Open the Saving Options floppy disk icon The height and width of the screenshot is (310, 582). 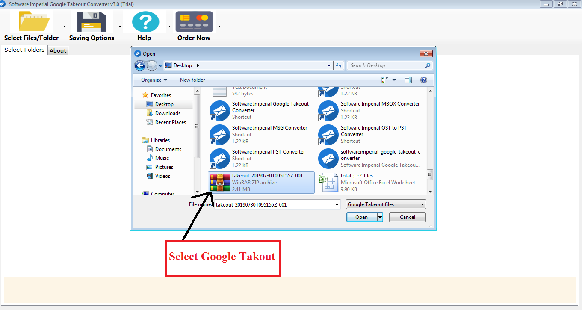click(91, 22)
